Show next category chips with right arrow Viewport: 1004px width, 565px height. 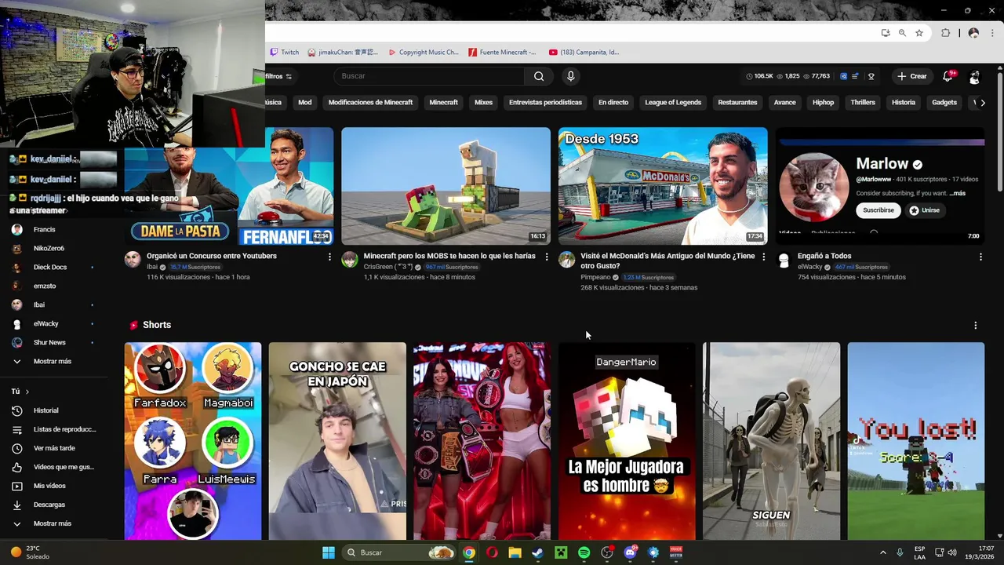983,103
